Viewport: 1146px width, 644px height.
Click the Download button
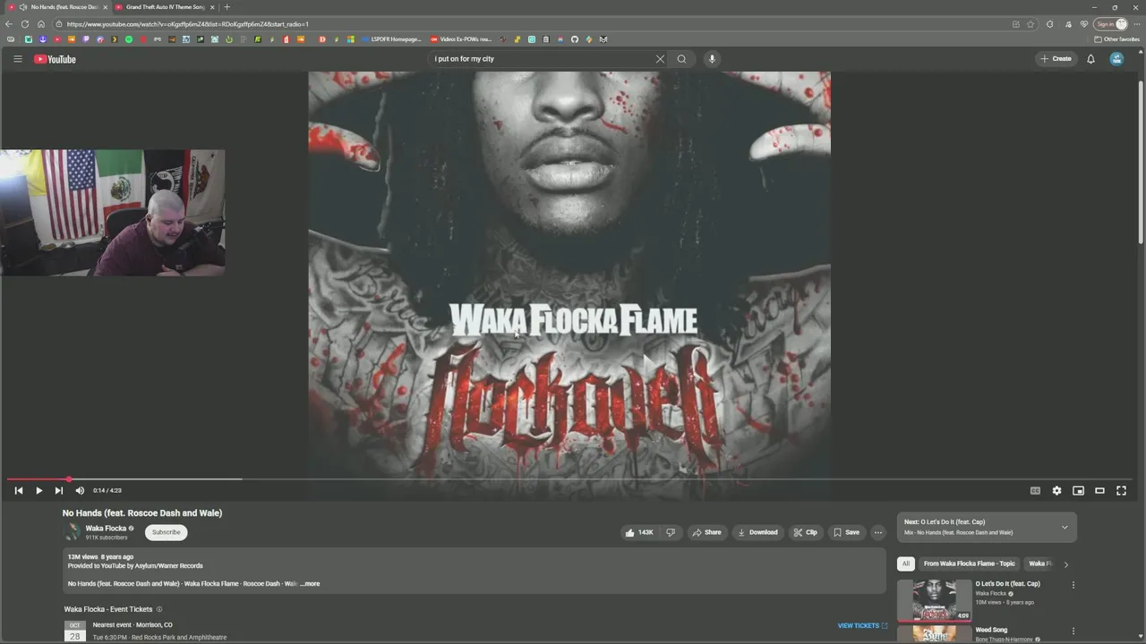(757, 532)
